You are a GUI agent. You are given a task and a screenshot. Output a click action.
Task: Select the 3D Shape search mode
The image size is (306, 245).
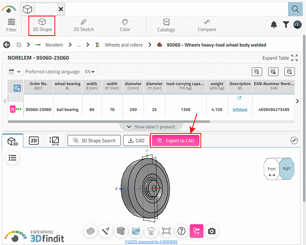[x=42, y=25]
